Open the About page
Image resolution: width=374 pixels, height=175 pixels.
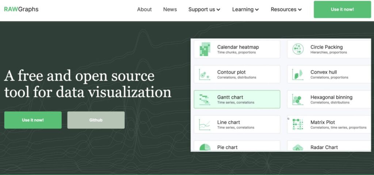point(144,9)
